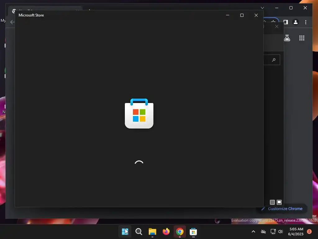The height and width of the screenshot is (239, 318).
Task: Maximize the Chrome window
Action: pos(291,8)
